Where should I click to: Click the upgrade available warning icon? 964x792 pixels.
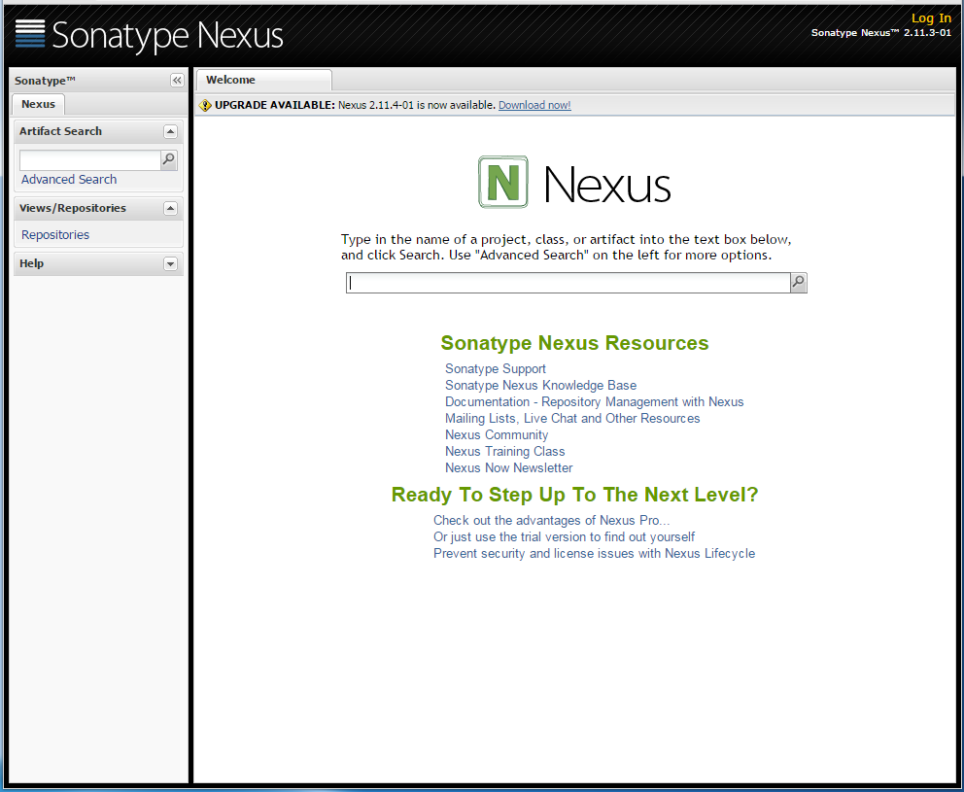(205, 105)
